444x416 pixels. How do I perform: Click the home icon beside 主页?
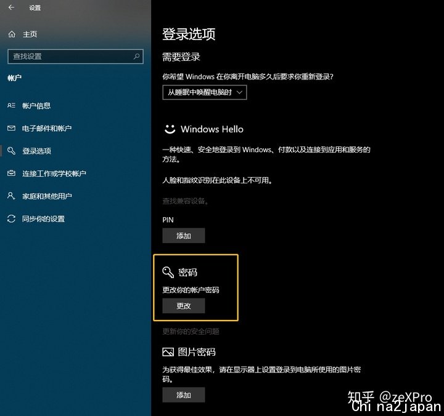(x=12, y=34)
